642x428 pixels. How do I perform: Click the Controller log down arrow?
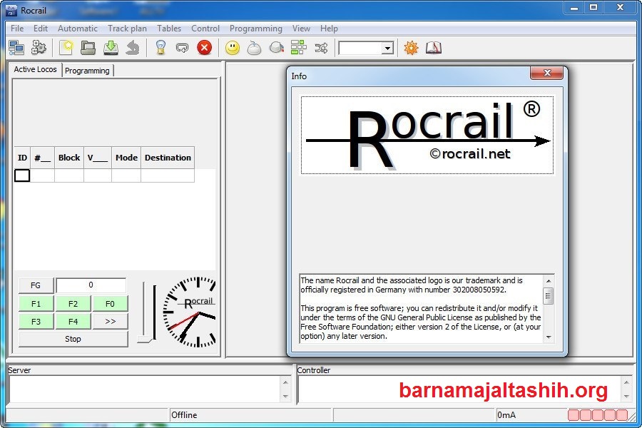coord(626,397)
